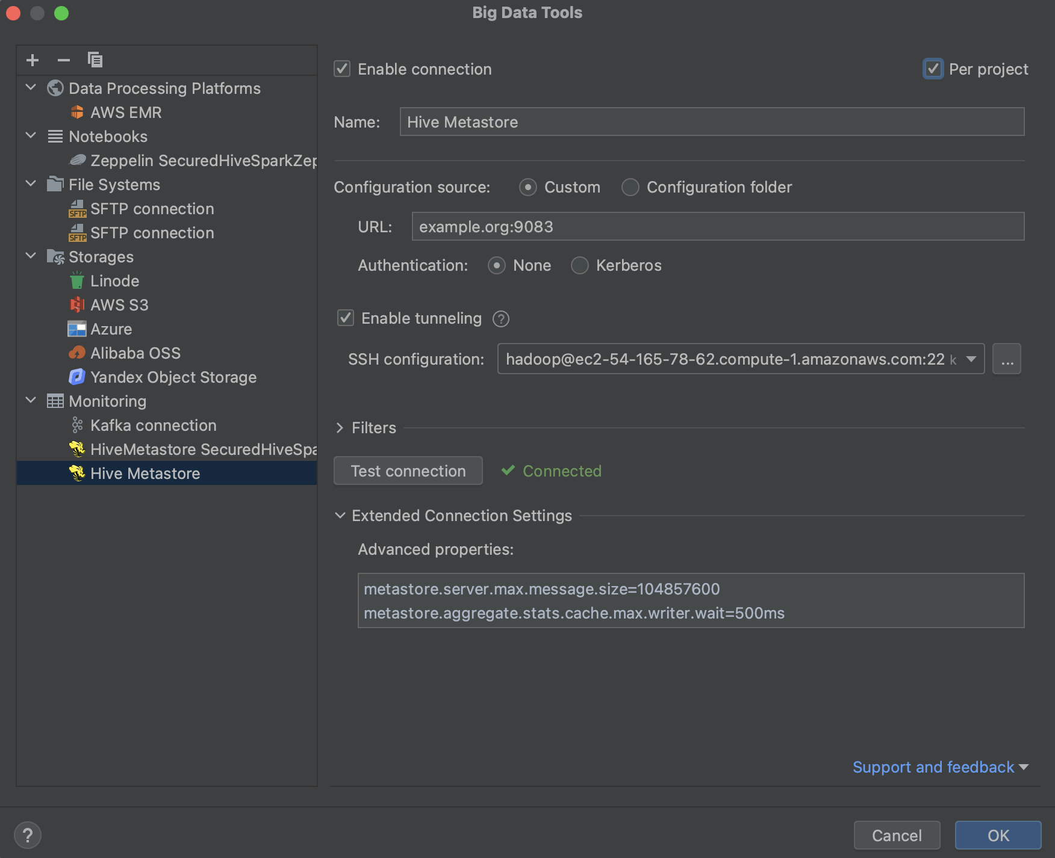The image size is (1055, 858).
Task: Select the Azure storage connection
Action: tap(111, 329)
